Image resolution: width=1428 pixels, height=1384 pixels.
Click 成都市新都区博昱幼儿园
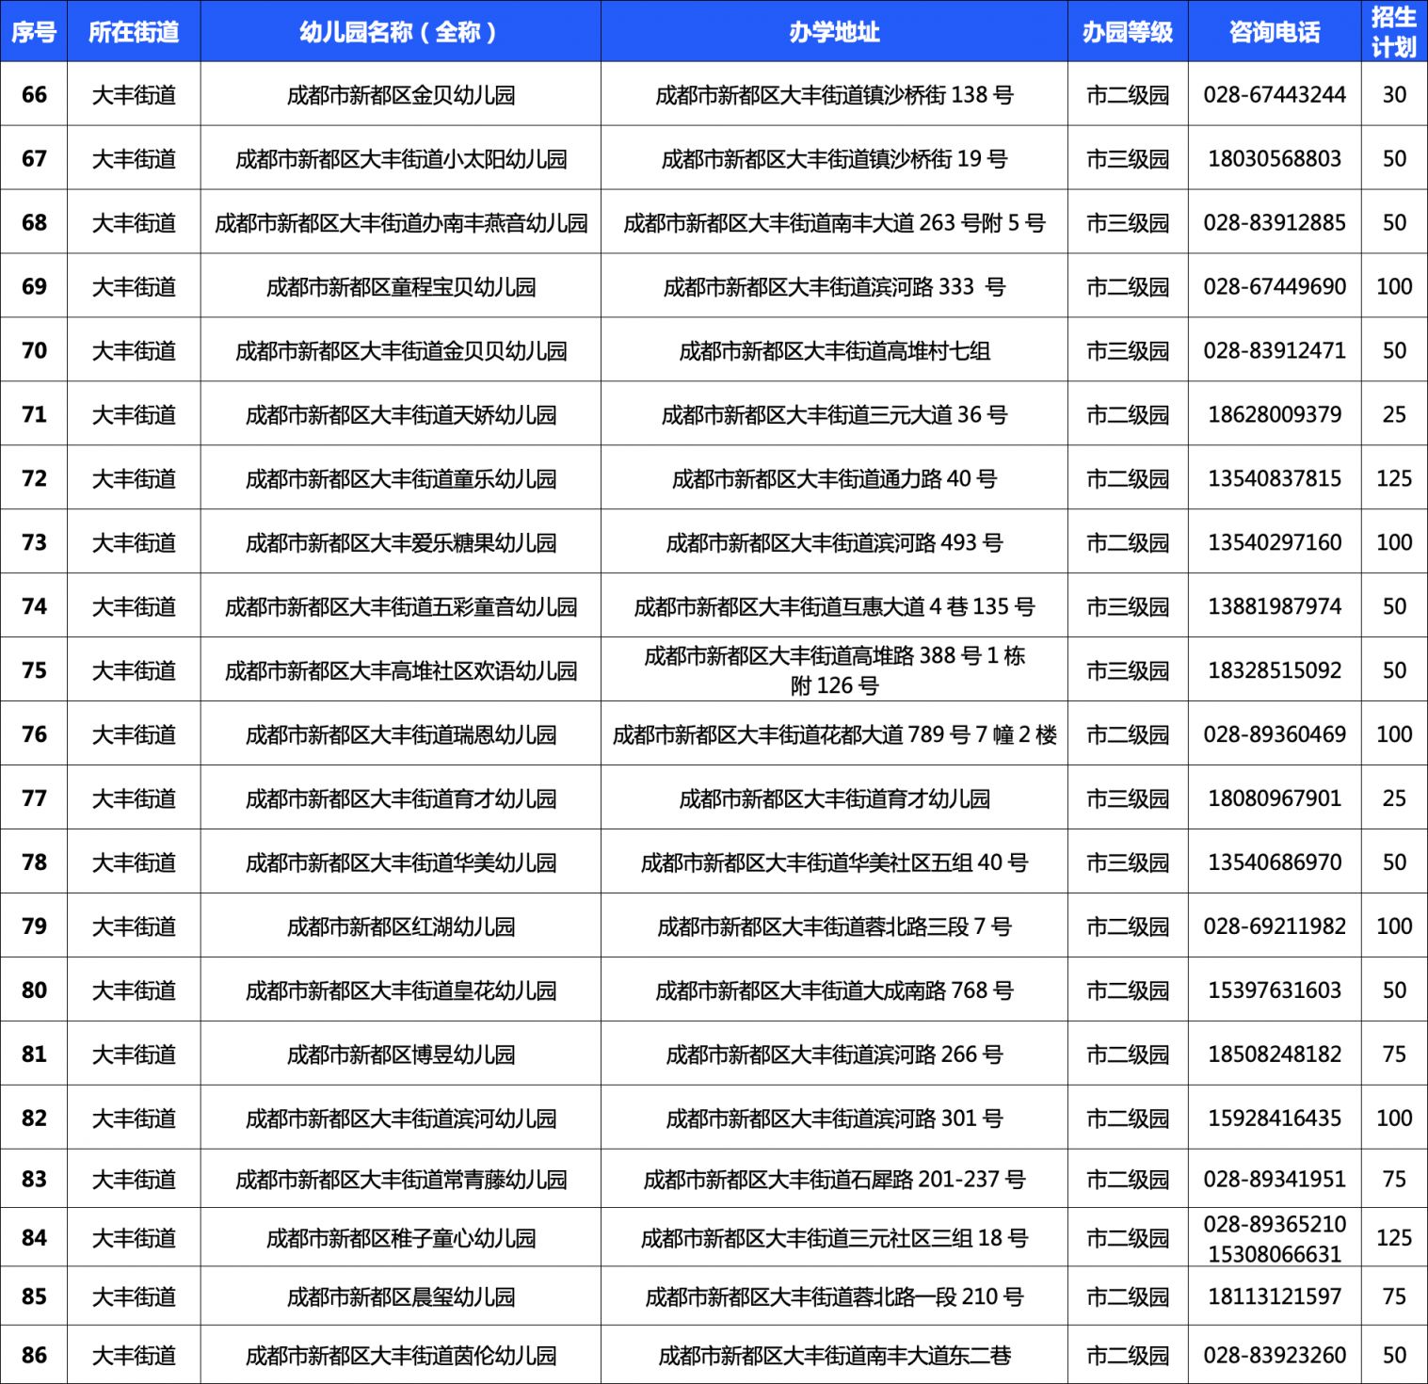click(401, 1055)
